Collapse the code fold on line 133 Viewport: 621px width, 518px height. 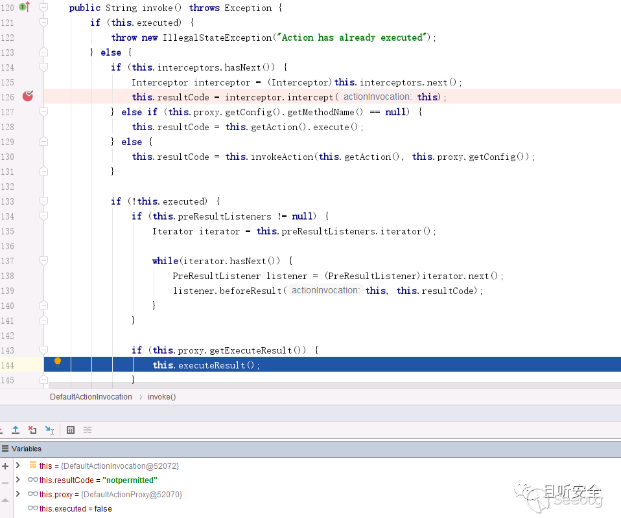click(x=44, y=201)
